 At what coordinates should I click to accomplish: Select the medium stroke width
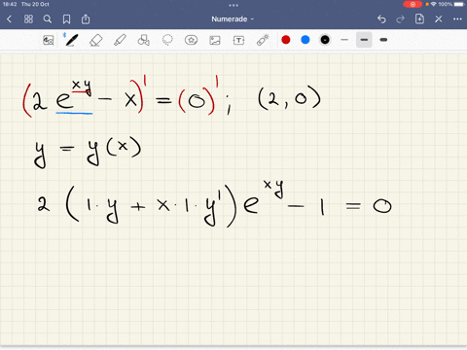coord(364,40)
